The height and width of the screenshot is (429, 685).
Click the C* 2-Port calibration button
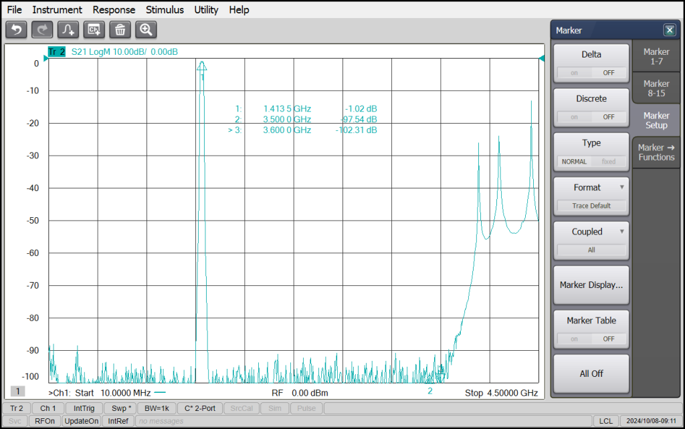click(x=199, y=408)
